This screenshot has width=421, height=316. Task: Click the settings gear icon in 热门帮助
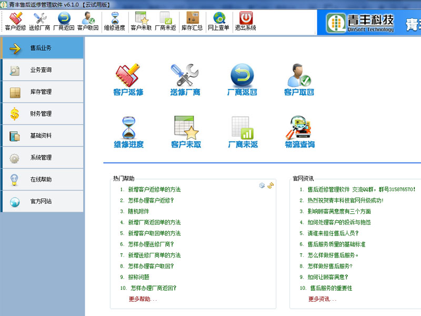click(262, 185)
